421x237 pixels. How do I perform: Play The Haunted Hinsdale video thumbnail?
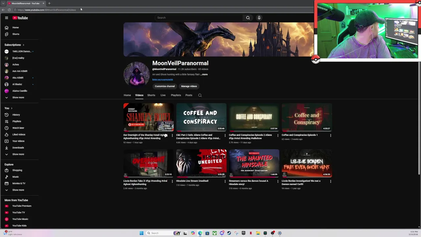(254, 163)
